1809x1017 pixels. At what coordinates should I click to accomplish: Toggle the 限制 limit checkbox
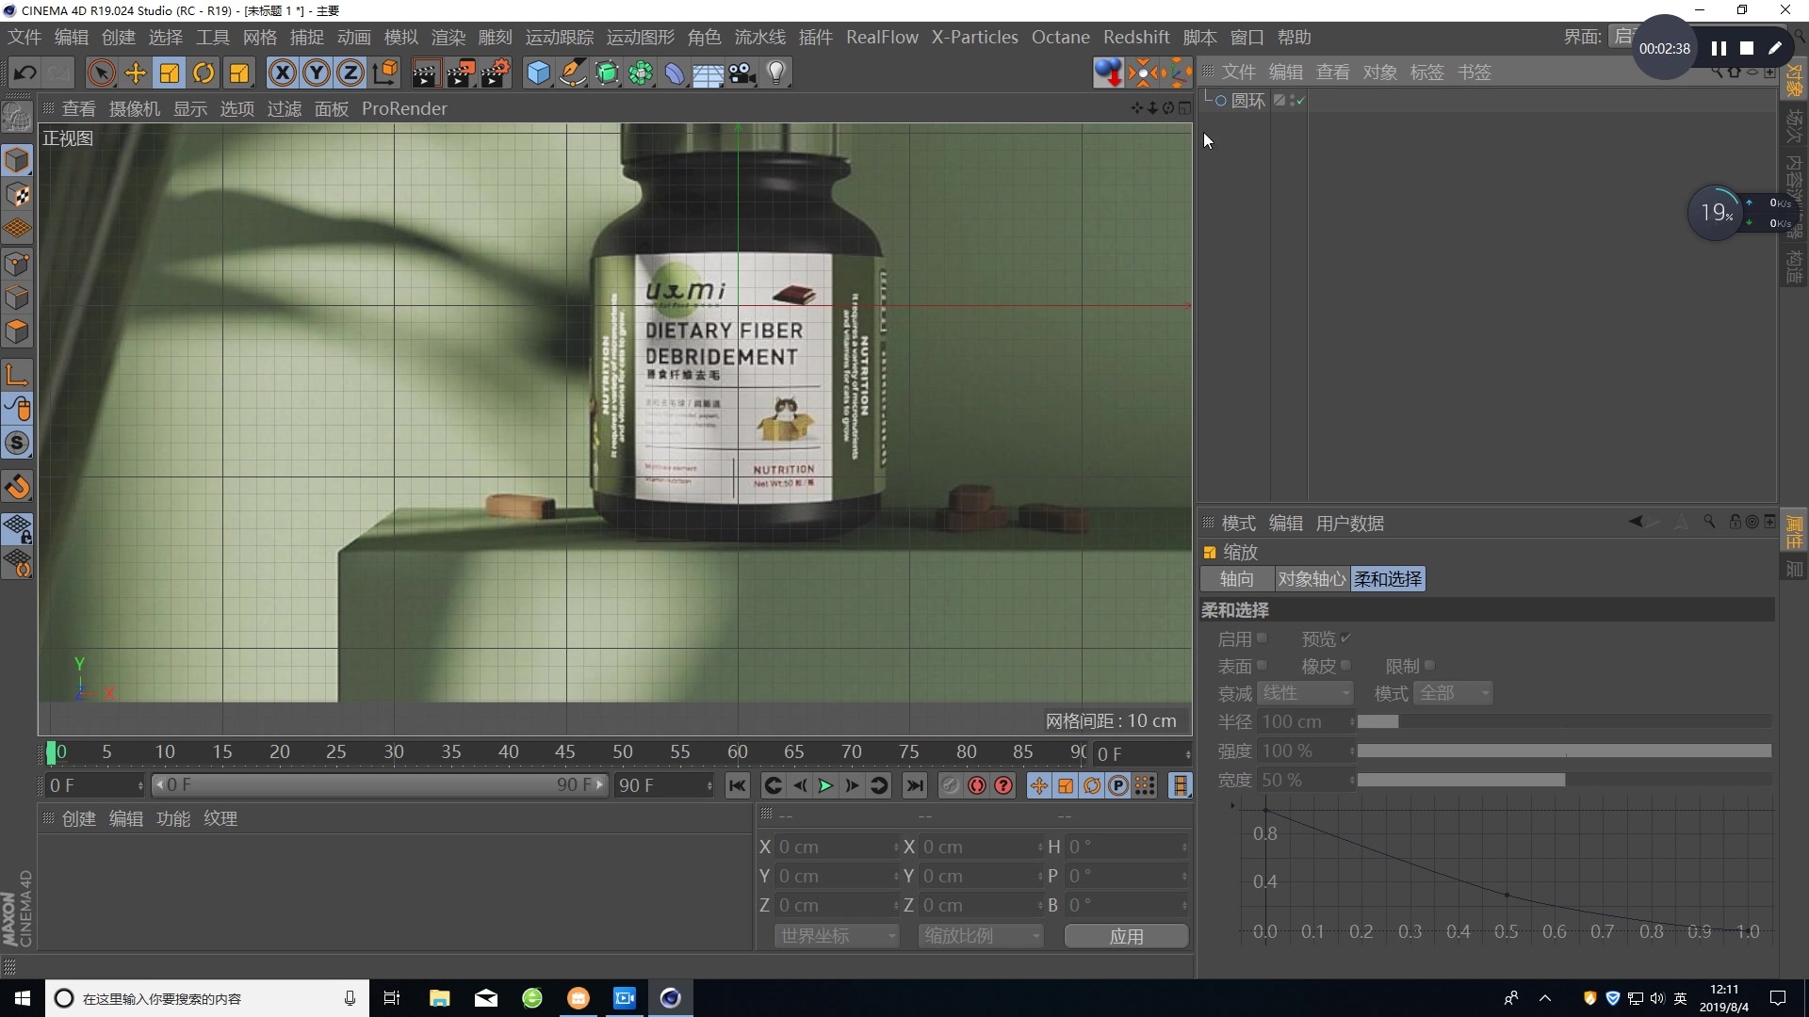click(x=1430, y=665)
